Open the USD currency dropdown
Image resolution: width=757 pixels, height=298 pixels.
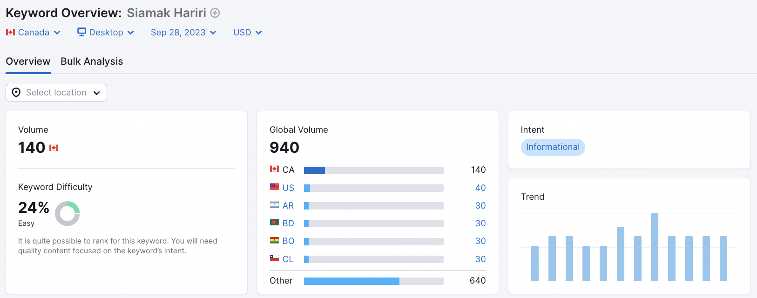(x=248, y=32)
